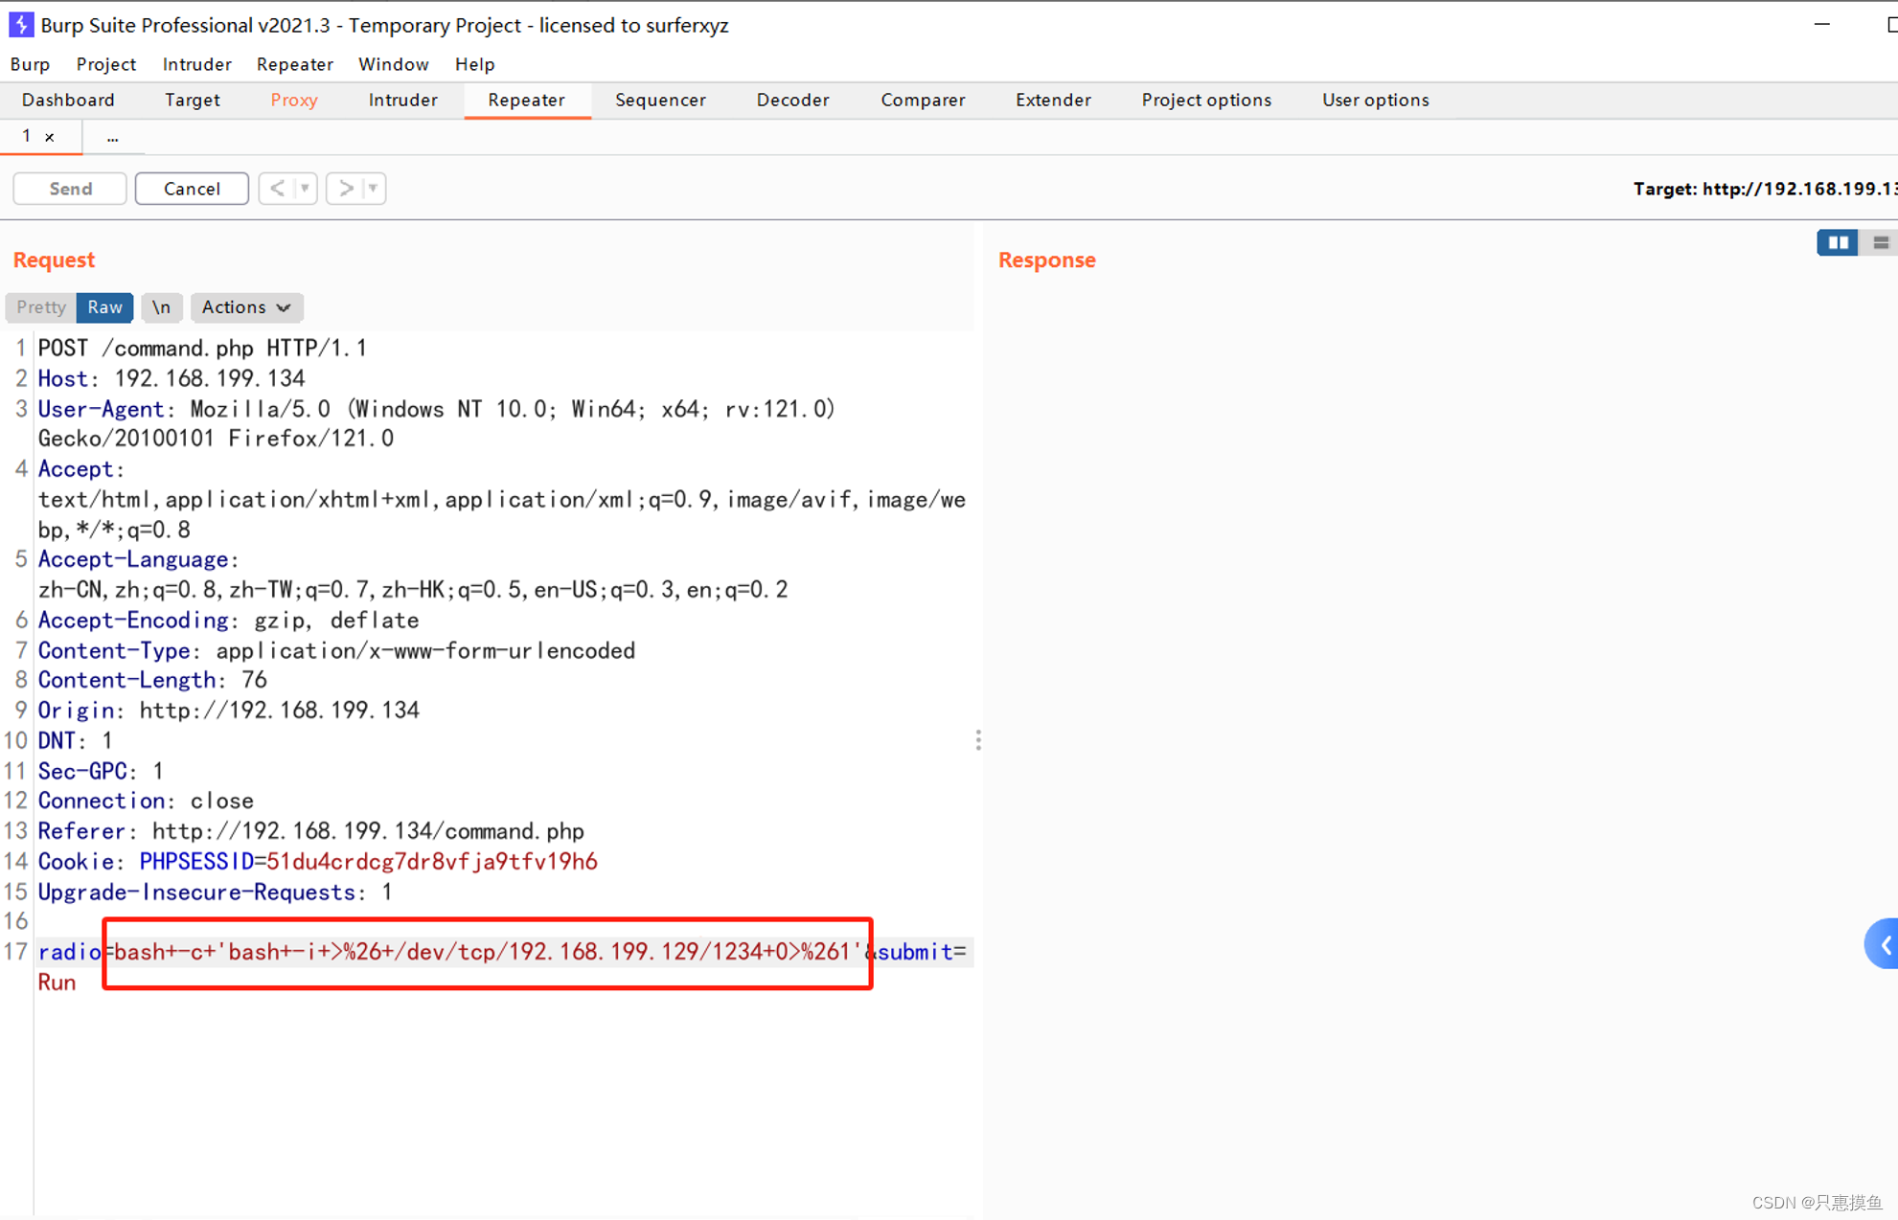This screenshot has height=1220, width=1898.
Task: Switch to the Target tab
Action: tap(192, 100)
